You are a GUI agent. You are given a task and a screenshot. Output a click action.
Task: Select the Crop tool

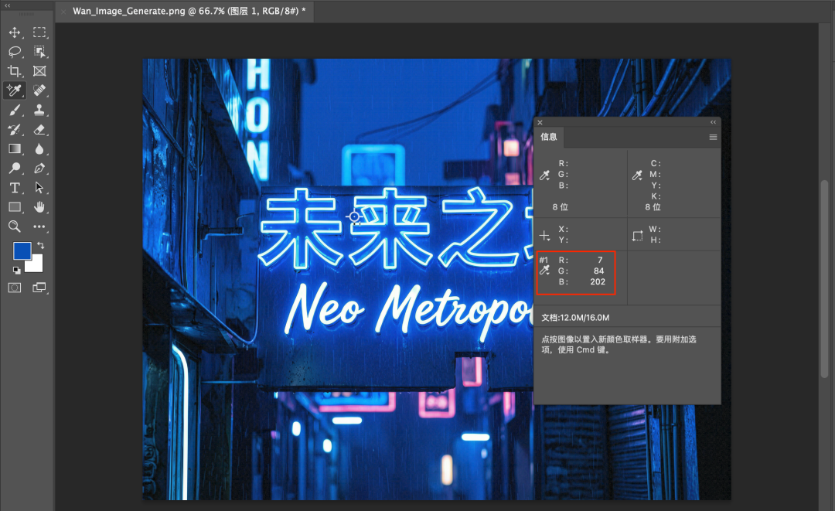point(13,70)
